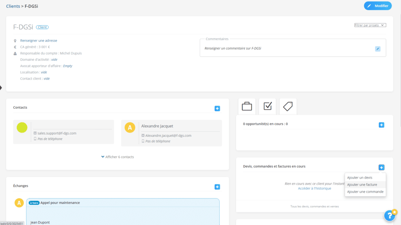Click Renseigner une adresse link
Image resolution: width=401 pixels, height=225 pixels.
tap(38, 41)
